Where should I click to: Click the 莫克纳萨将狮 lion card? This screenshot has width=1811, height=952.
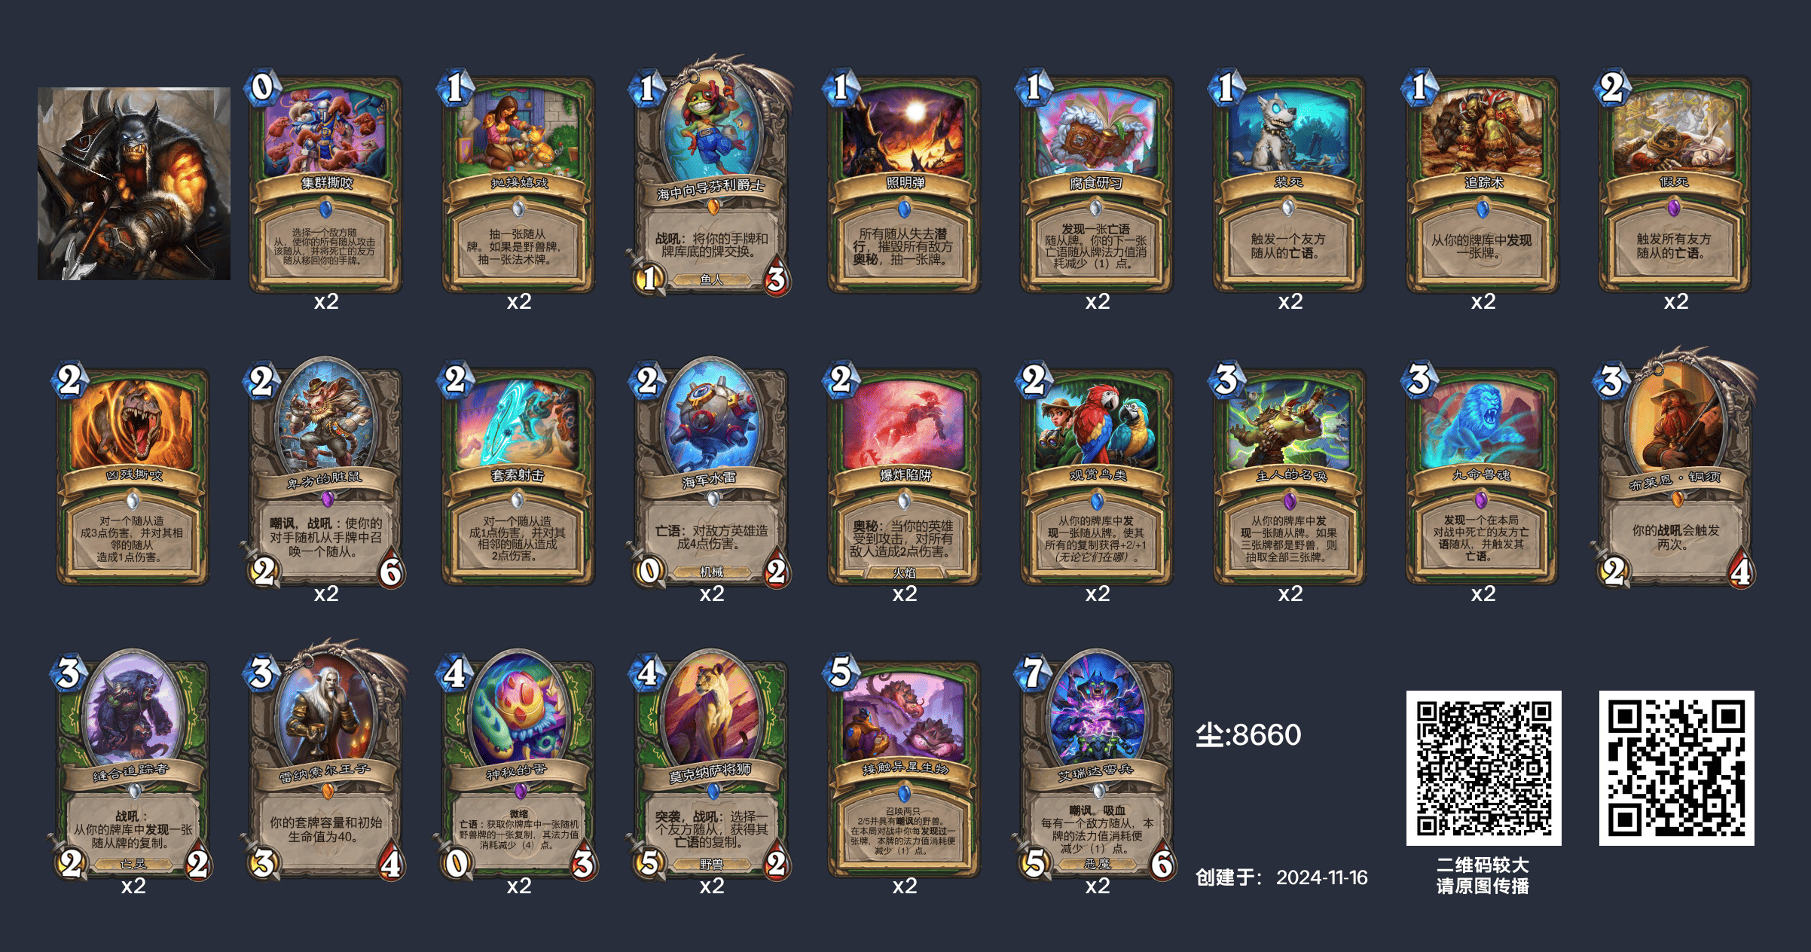pyautogui.click(x=711, y=766)
